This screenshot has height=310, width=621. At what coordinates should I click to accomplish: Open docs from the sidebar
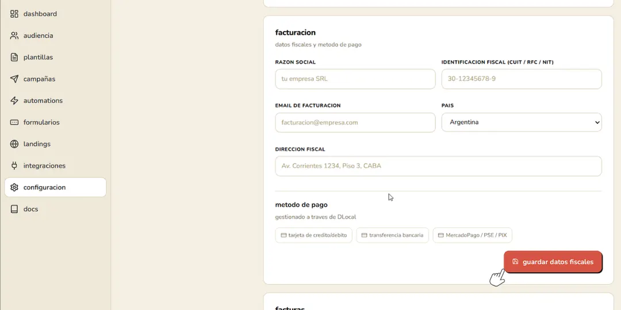click(x=55, y=209)
